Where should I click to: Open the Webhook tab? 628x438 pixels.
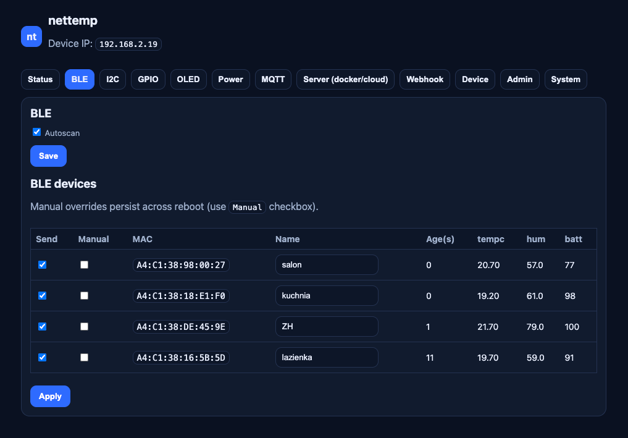click(425, 80)
